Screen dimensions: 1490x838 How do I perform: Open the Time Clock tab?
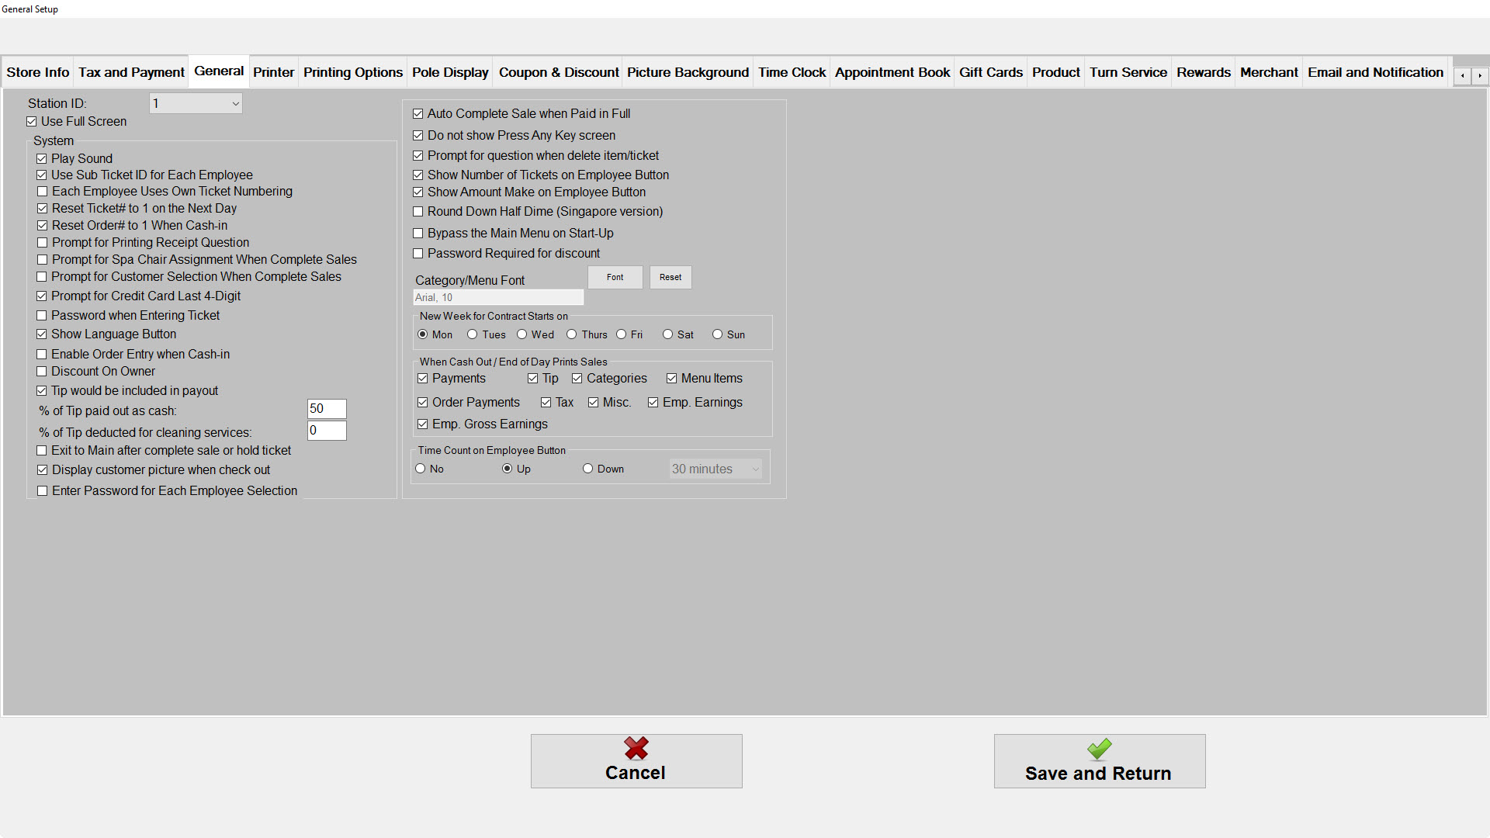pos(792,72)
